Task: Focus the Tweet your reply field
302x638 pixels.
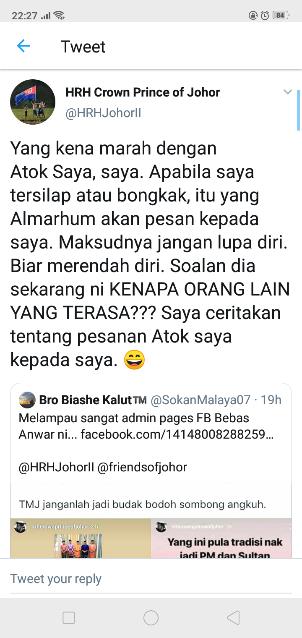Action: (x=151, y=579)
